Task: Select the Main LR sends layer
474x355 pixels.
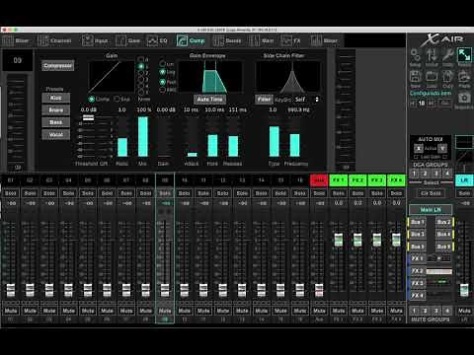Action: point(431,210)
